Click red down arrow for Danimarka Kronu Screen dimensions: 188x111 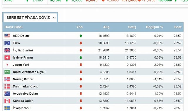click(x=81, y=86)
